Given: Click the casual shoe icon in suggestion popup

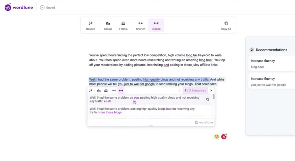Looking at the screenshot, I should point(99,90).
